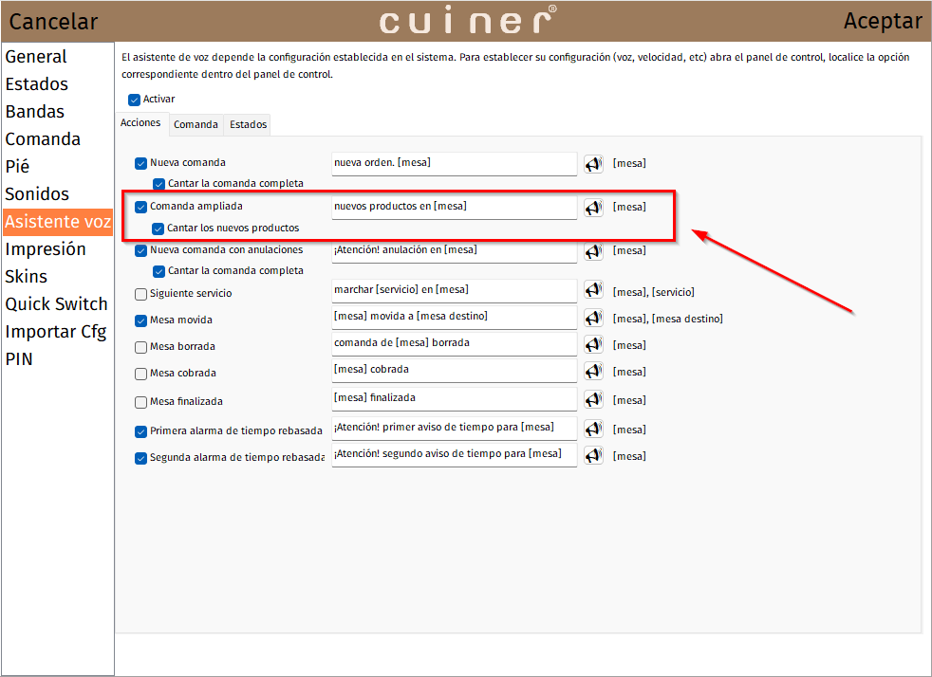Open Comanda section in sidebar

[58, 139]
